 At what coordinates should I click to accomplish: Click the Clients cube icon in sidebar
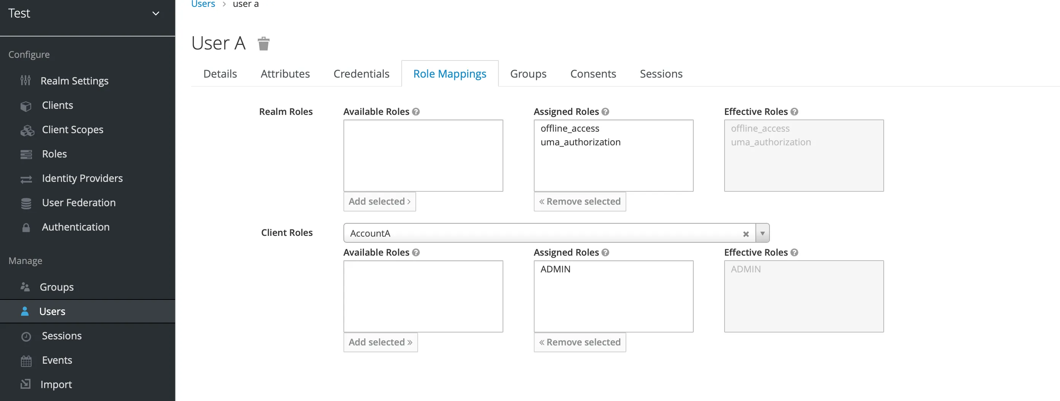click(26, 106)
